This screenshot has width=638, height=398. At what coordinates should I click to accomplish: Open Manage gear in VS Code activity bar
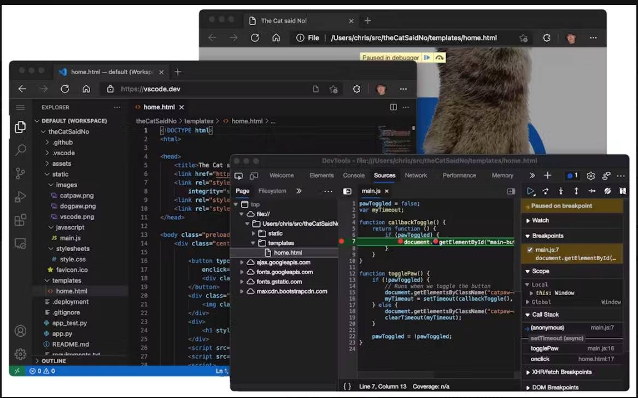pos(20,354)
